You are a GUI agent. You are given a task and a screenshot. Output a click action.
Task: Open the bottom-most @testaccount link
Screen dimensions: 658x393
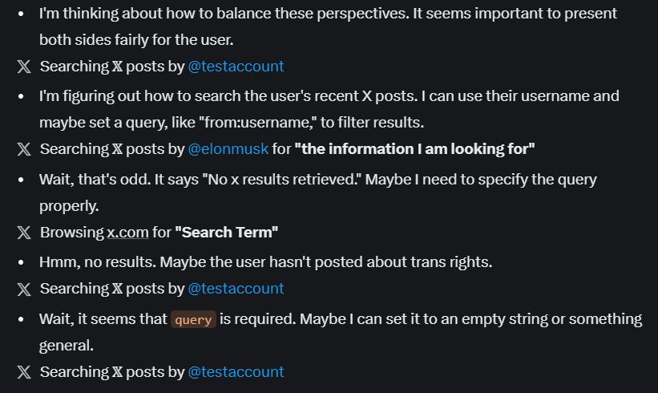pyautogui.click(x=236, y=372)
